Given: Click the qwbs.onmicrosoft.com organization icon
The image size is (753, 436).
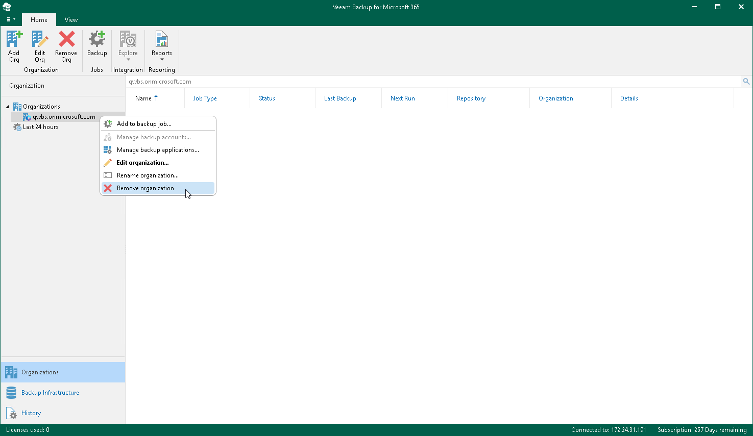Looking at the screenshot, I should (x=27, y=117).
